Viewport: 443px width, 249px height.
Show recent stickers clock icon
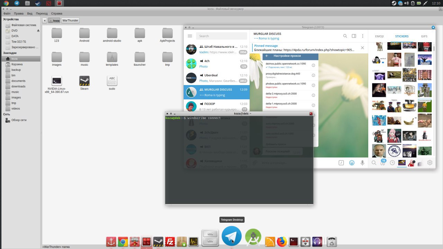pyautogui.click(x=392, y=163)
